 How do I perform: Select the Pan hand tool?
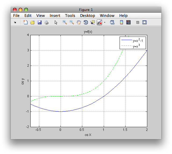(x=79, y=22)
